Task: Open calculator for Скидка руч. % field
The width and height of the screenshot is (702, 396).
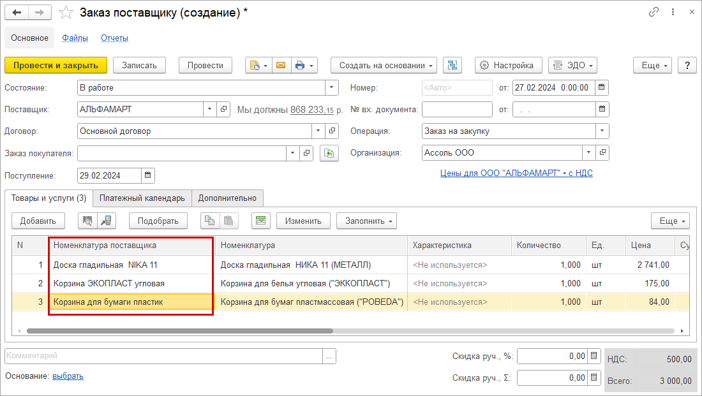Action: pyautogui.click(x=594, y=356)
